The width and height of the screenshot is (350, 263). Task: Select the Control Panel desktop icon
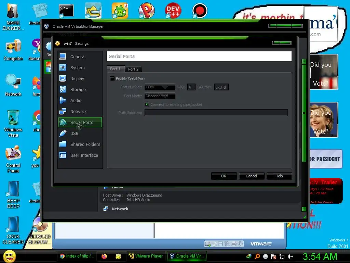pos(13,159)
